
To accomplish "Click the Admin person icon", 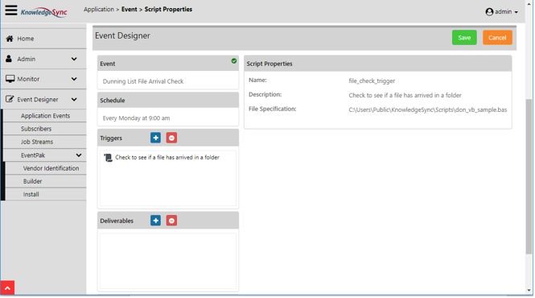I will (x=9, y=59).
